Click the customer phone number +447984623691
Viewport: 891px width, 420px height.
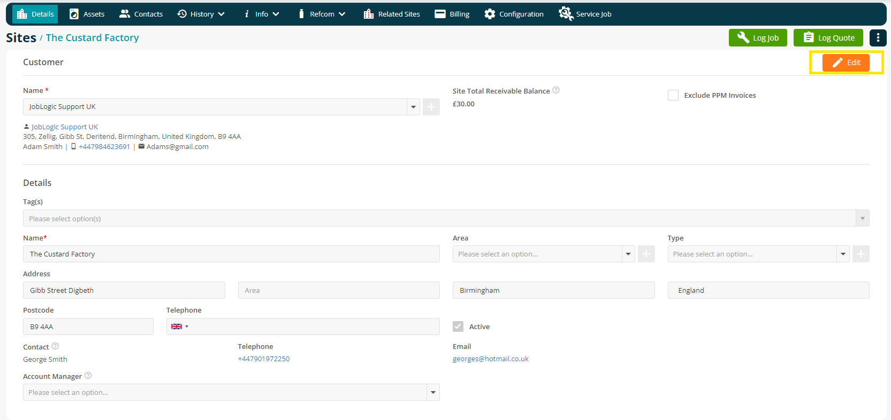(x=104, y=146)
